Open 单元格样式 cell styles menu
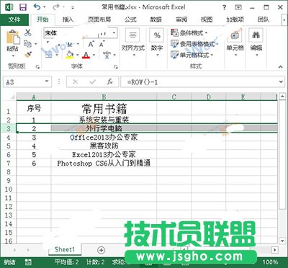 (192, 55)
